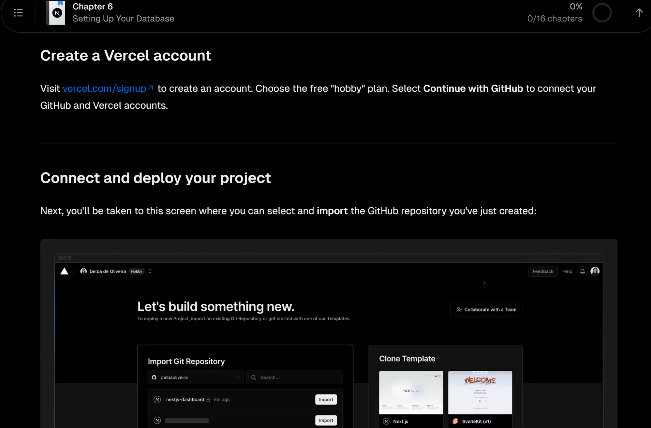Open the Help menu item
651x428 pixels.
click(x=567, y=271)
